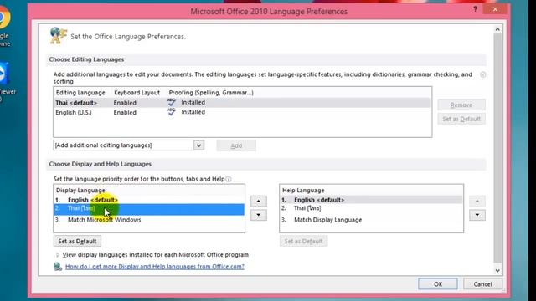536x301 pixels.
Task: Click the dialog Help question mark
Action: (x=475, y=9)
